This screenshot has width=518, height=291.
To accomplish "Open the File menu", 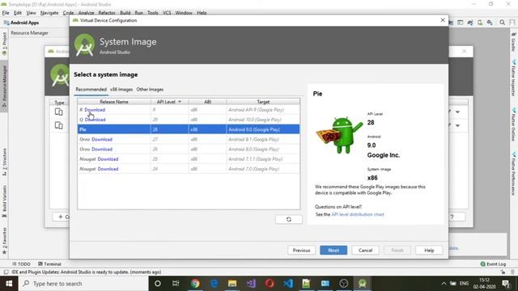I will 6,13.
